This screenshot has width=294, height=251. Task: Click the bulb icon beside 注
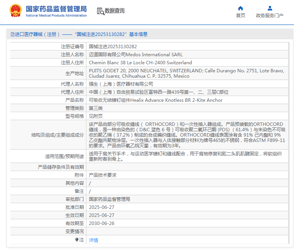click(x=77, y=240)
